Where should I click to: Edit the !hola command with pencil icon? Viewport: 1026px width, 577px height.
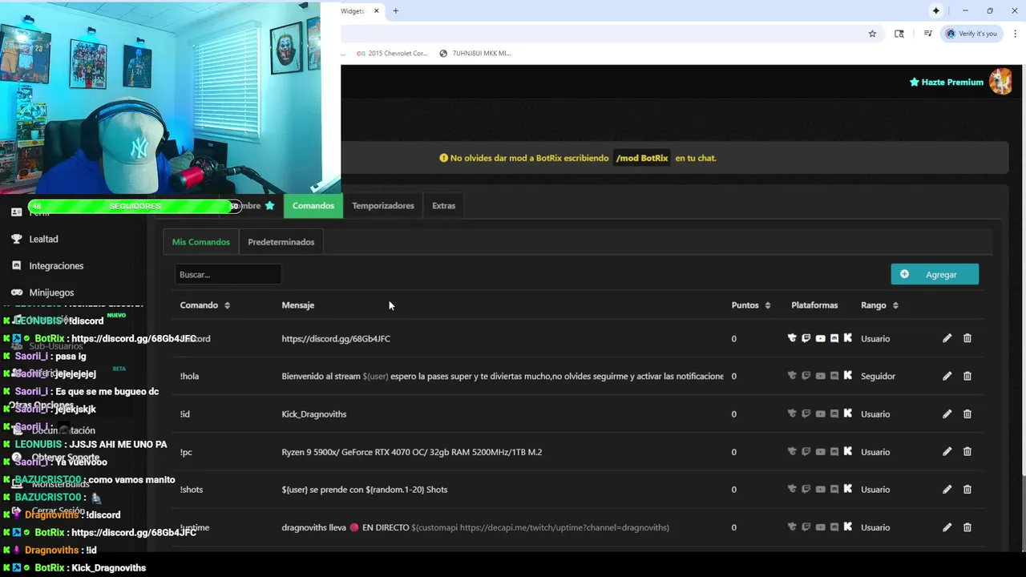click(947, 376)
